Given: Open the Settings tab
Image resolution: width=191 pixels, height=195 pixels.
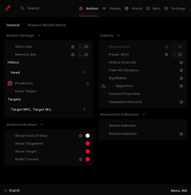Looking at the screenshot, I should [x=175, y=8].
